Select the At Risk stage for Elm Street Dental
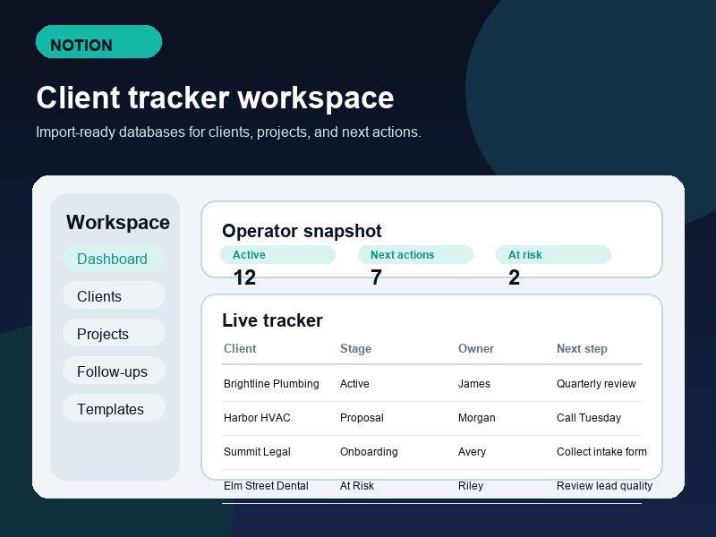The image size is (716, 537). [358, 486]
